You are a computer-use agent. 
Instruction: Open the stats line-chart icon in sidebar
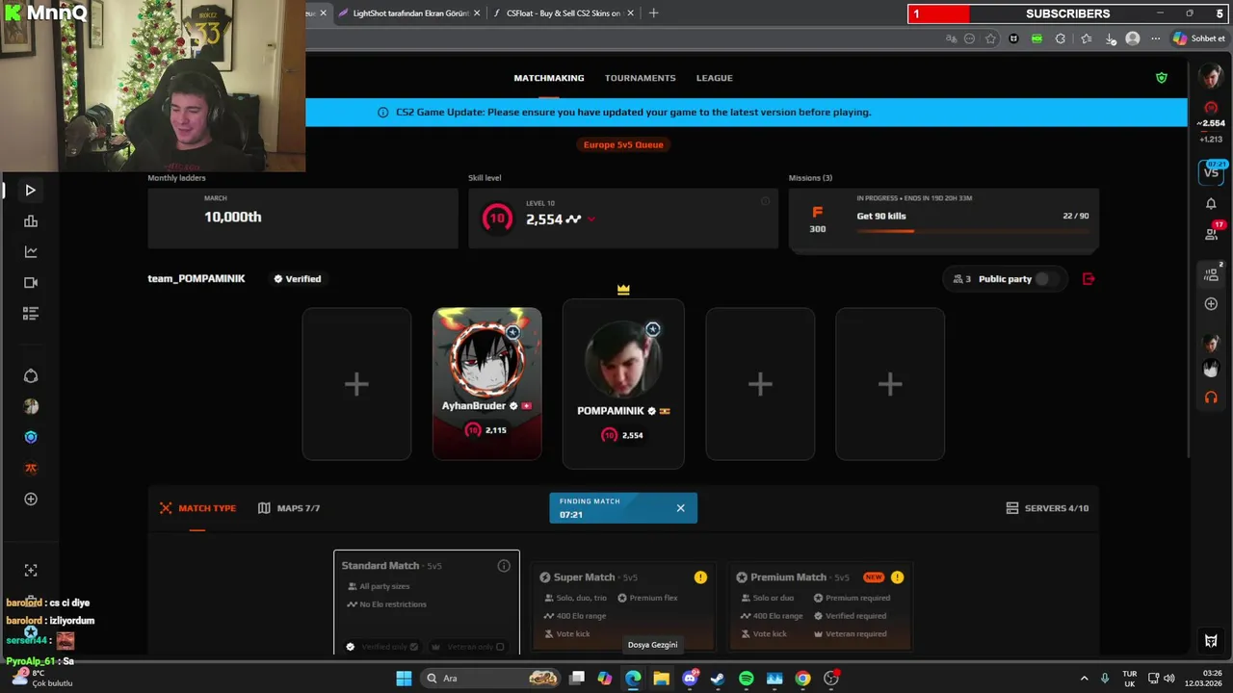31,252
